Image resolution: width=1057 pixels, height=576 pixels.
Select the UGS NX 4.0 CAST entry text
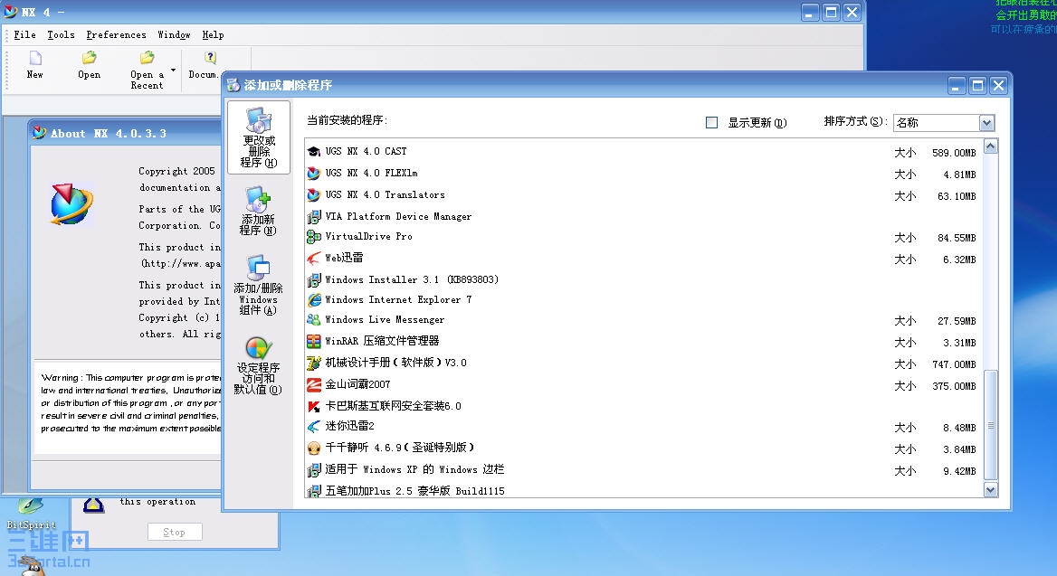click(x=366, y=152)
